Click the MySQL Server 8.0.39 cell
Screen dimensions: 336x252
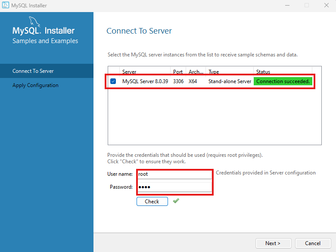[x=145, y=81]
